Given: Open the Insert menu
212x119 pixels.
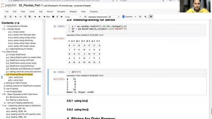Looking at the screenshot, I should coord(32,12).
